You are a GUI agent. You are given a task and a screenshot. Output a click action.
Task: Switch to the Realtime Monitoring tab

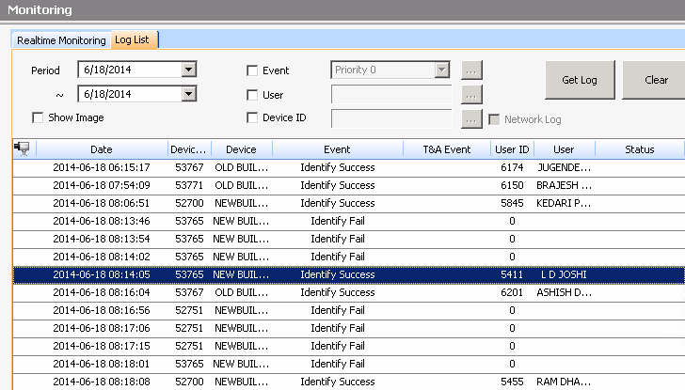click(x=61, y=39)
